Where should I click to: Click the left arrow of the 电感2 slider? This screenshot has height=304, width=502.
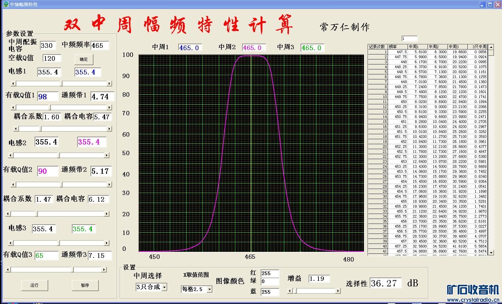pyautogui.click(x=11, y=155)
